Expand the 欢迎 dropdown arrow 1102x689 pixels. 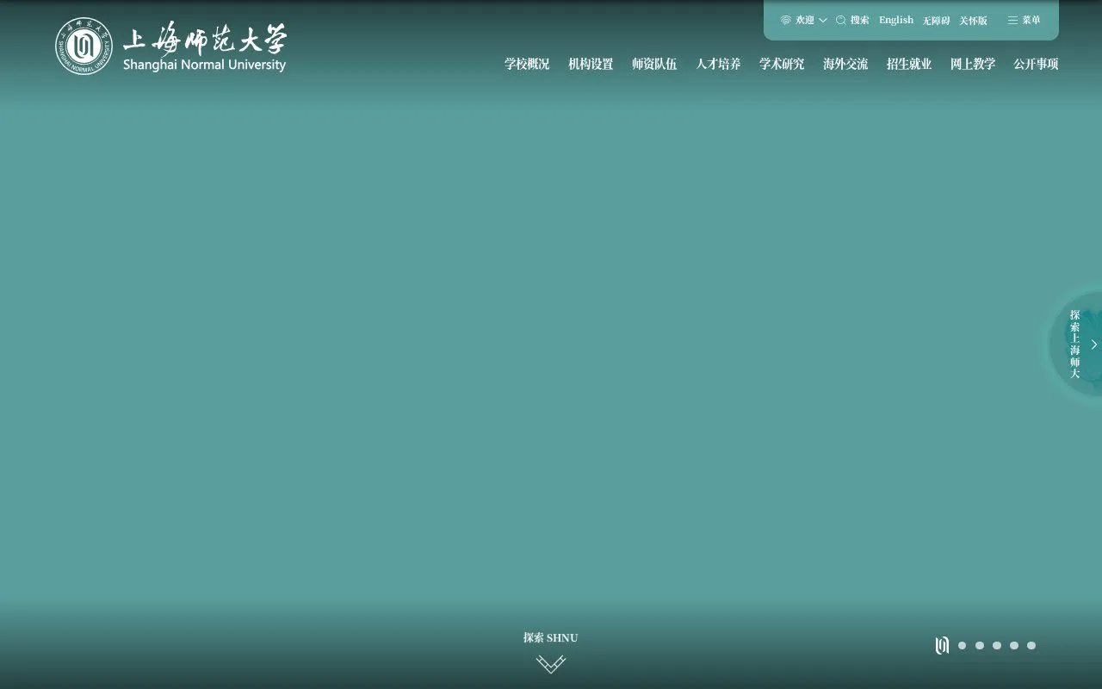click(823, 20)
